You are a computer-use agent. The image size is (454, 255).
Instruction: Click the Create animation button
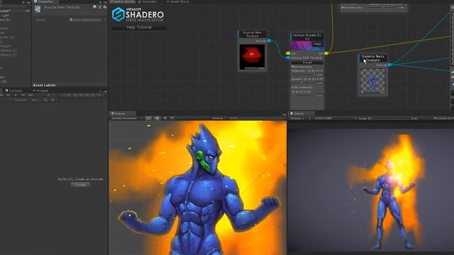(80, 185)
